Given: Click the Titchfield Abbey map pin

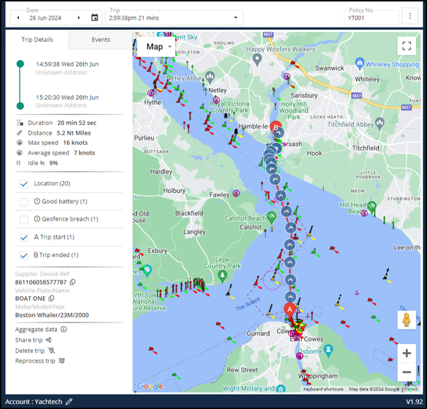Looking at the screenshot, I should click(379, 123).
